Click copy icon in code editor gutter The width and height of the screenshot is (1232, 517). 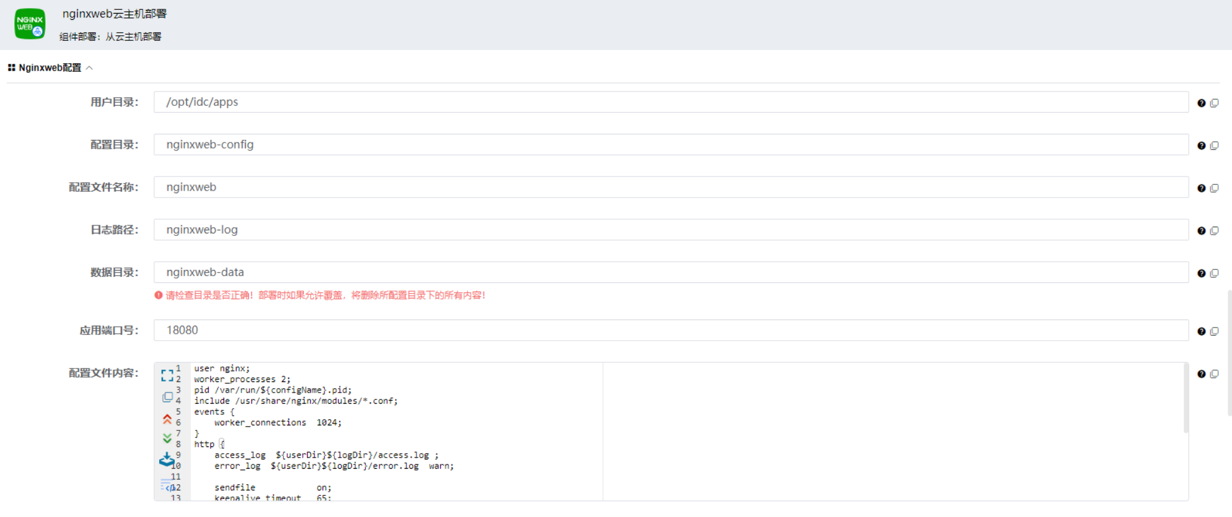[167, 397]
